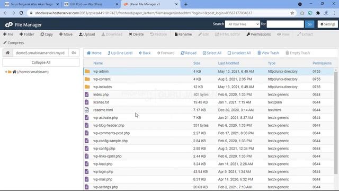Click the wp-config.php file icon
Image resolution: width=339 pixels, height=191 pixels.
pyautogui.click(x=87, y=149)
